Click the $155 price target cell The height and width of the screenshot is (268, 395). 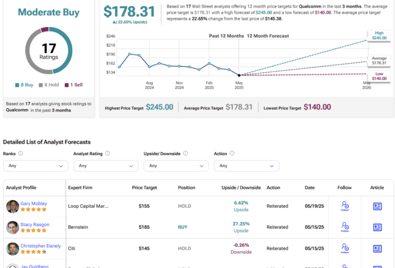144,206
